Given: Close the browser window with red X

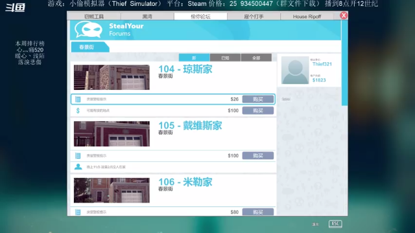Looking at the screenshot, I should tap(344, 16).
